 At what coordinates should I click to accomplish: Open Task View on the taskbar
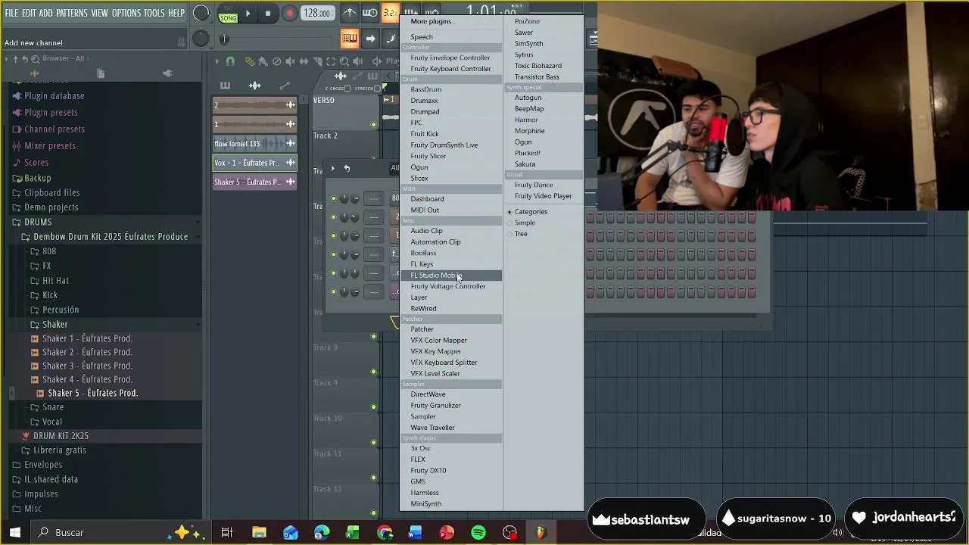[226, 533]
